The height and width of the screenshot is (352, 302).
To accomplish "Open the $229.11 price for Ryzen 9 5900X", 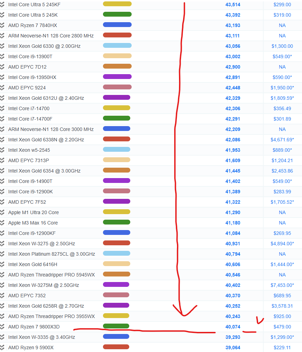I will [282, 348].
